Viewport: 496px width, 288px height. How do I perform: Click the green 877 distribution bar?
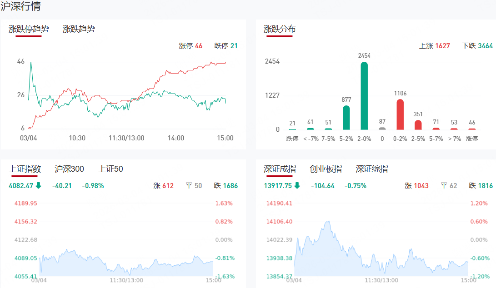346,118
